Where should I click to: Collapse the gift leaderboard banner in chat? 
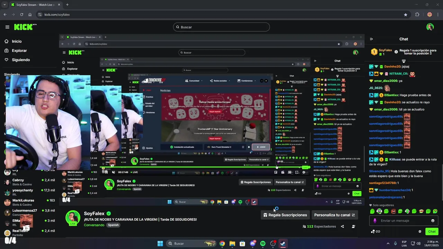[x=404, y=61]
